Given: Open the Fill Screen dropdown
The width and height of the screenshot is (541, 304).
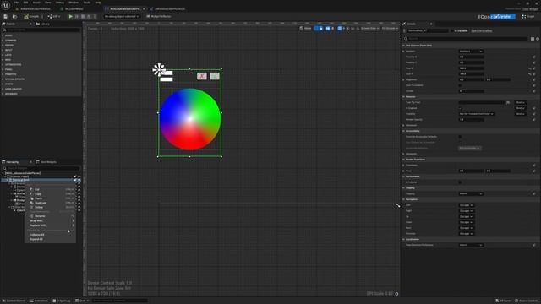Looking at the screenshot, I should pyautogui.click(x=390, y=28).
